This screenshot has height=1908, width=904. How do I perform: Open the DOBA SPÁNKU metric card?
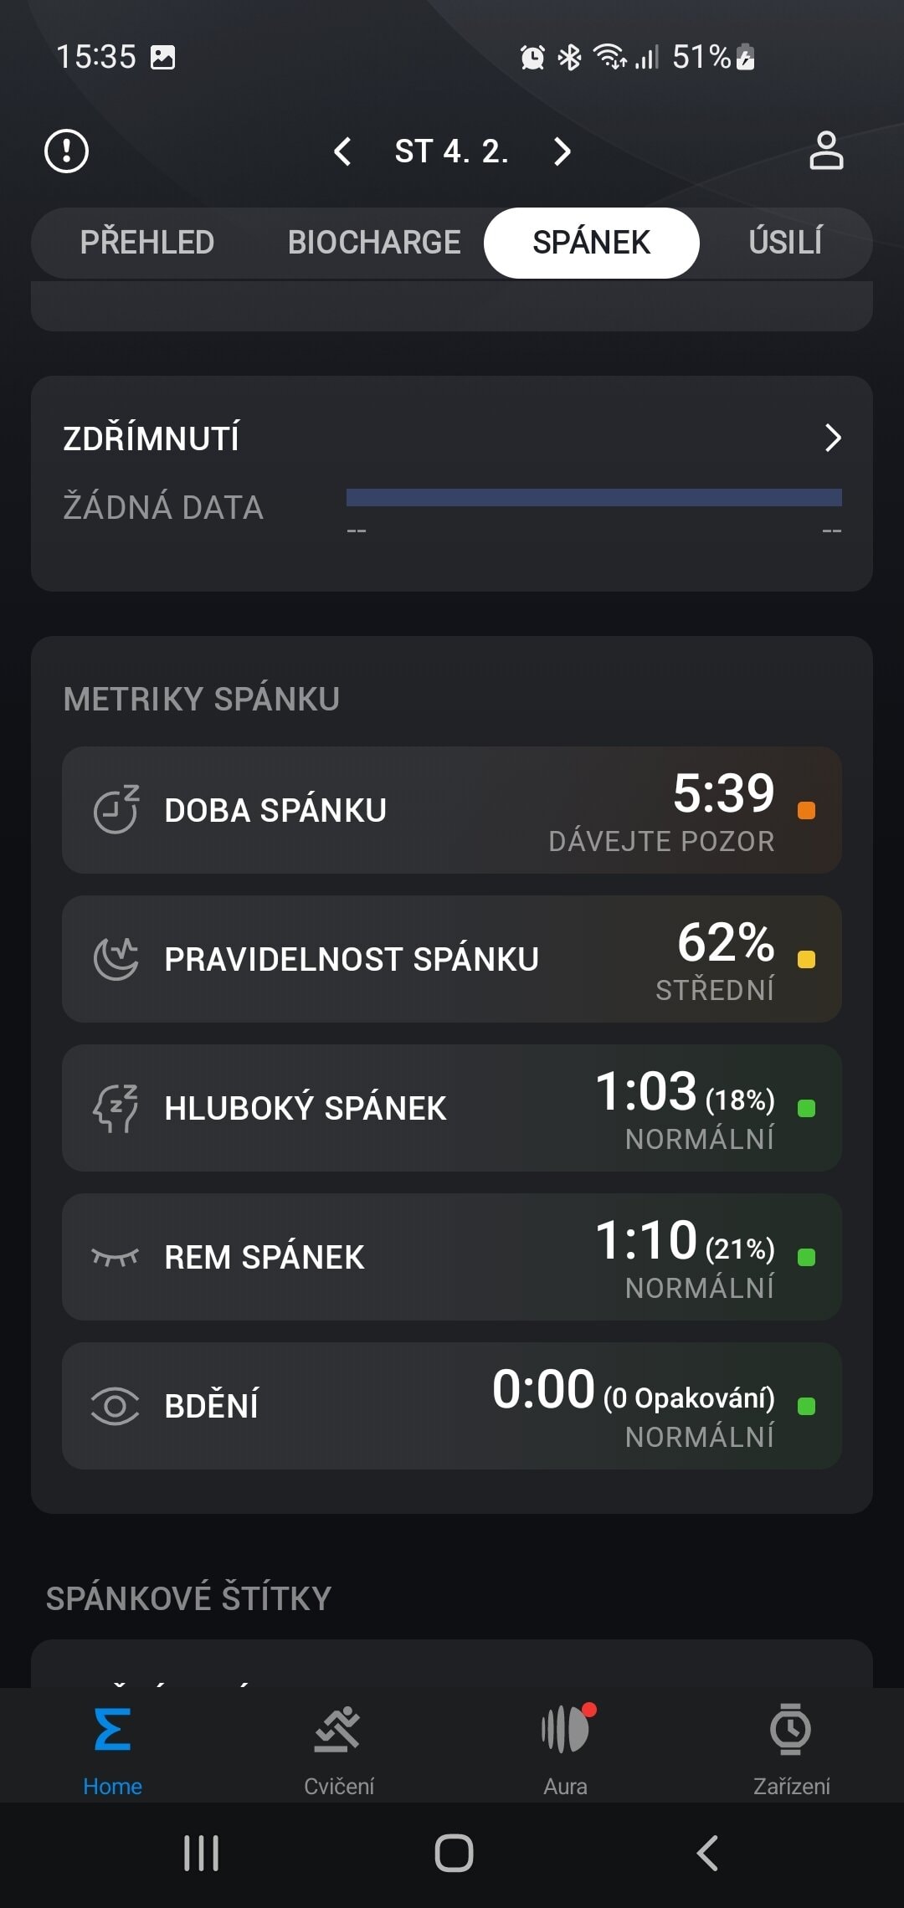click(x=451, y=810)
